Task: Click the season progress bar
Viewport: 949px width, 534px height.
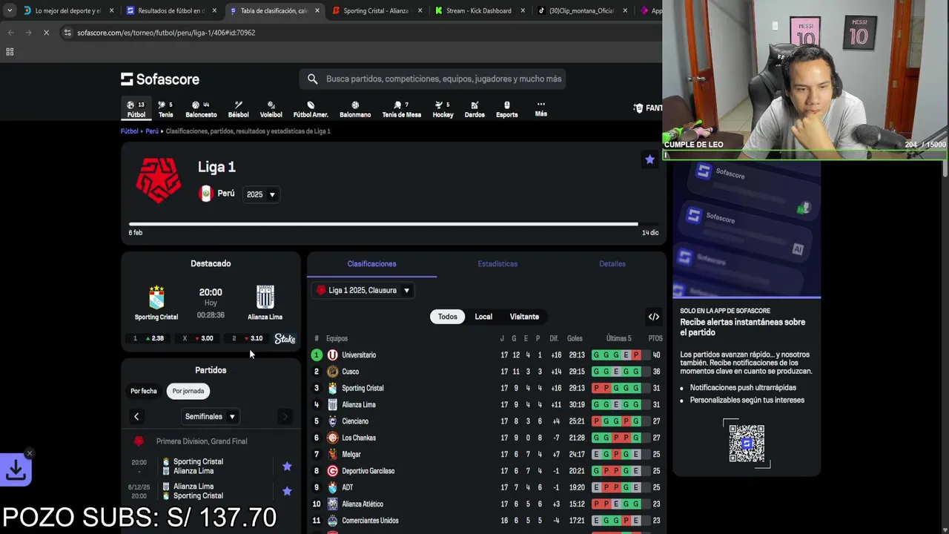Action: (394, 224)
